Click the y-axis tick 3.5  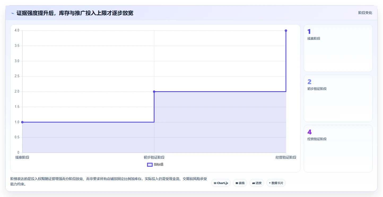pos(17,46)
